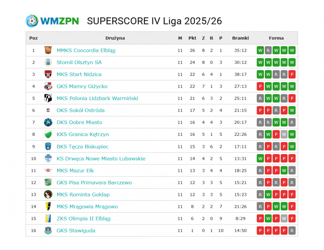
Task: Open BKS Tęcza Biskupiec team page
Action: click(x=82, y=147)
